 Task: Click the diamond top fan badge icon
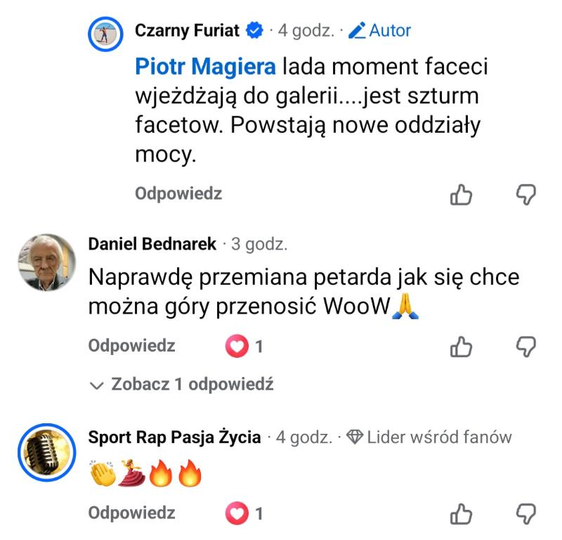tap(355, 437)
